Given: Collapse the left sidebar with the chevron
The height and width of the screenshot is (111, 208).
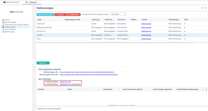Looking at the screenshot, I should coord(33,61).
